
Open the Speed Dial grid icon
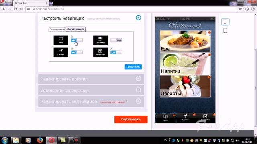tap(22, 9)
